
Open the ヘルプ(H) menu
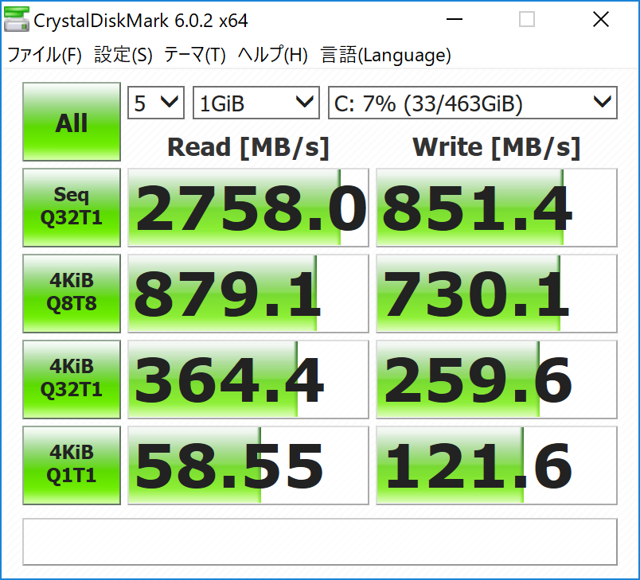point(273,55)
